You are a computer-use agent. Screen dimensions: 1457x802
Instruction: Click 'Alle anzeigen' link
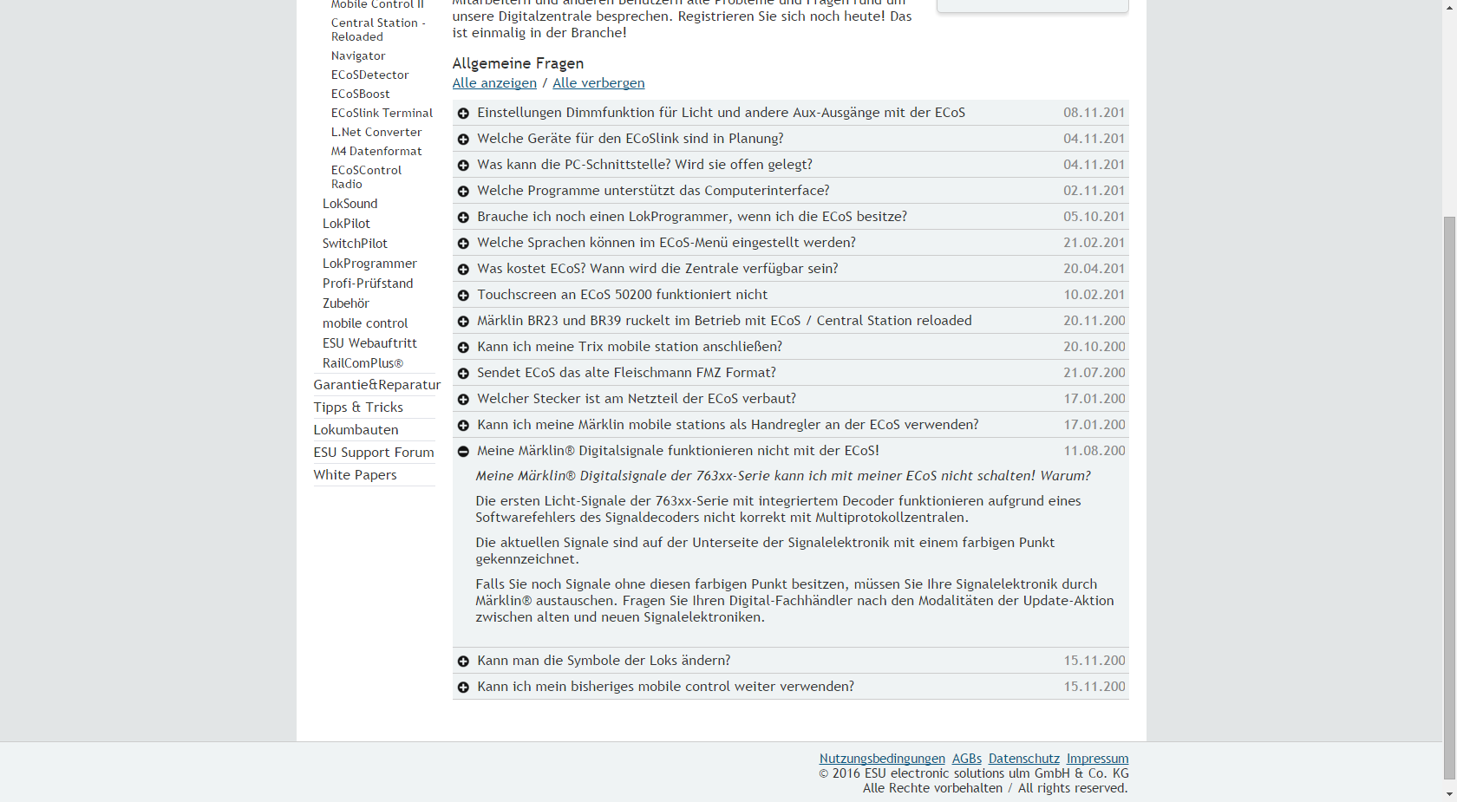coord(494,83)
